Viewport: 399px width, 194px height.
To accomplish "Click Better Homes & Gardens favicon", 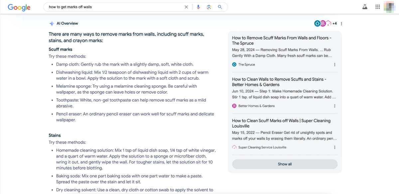I will coord(234,106).
